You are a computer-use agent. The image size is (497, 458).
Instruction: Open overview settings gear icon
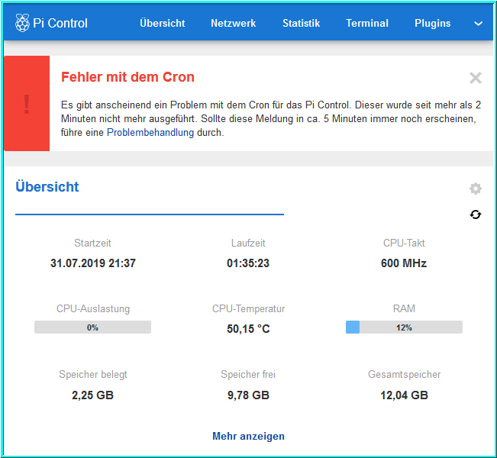(x=476, y=189)
